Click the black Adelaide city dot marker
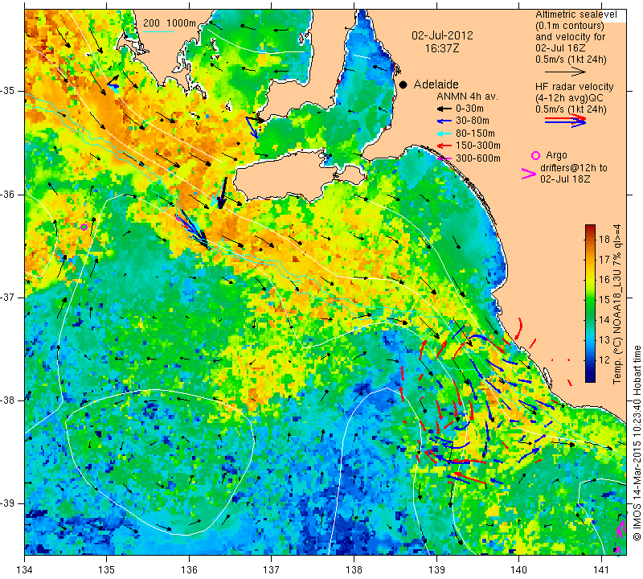This screenshot has width=643, height=579. 403,84
